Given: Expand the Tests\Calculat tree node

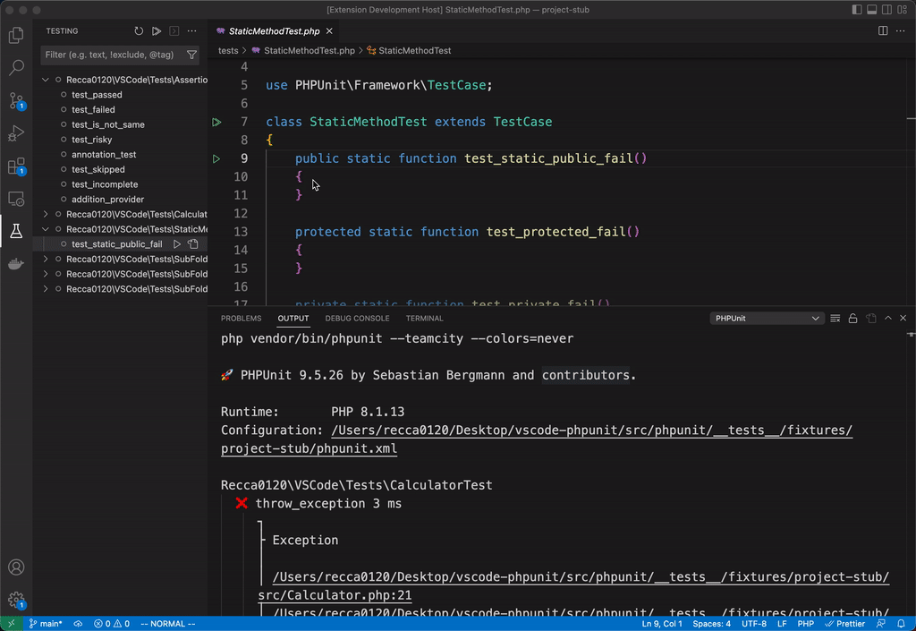Looking at the screenshot, I should (46, 215).
